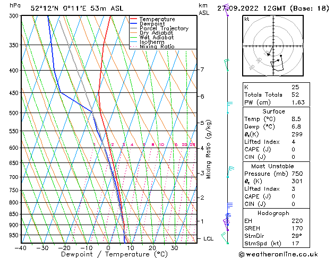Screen dimensions: 334x258
Task: Click the 500 hPa pressure tick label
Action: tap(15, 113)
